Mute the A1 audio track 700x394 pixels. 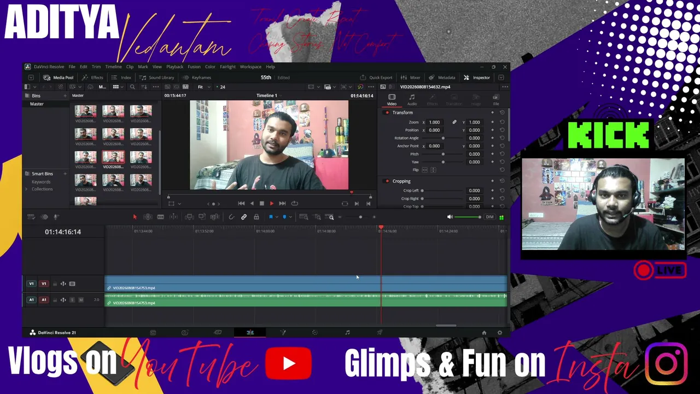coord(81,300)
